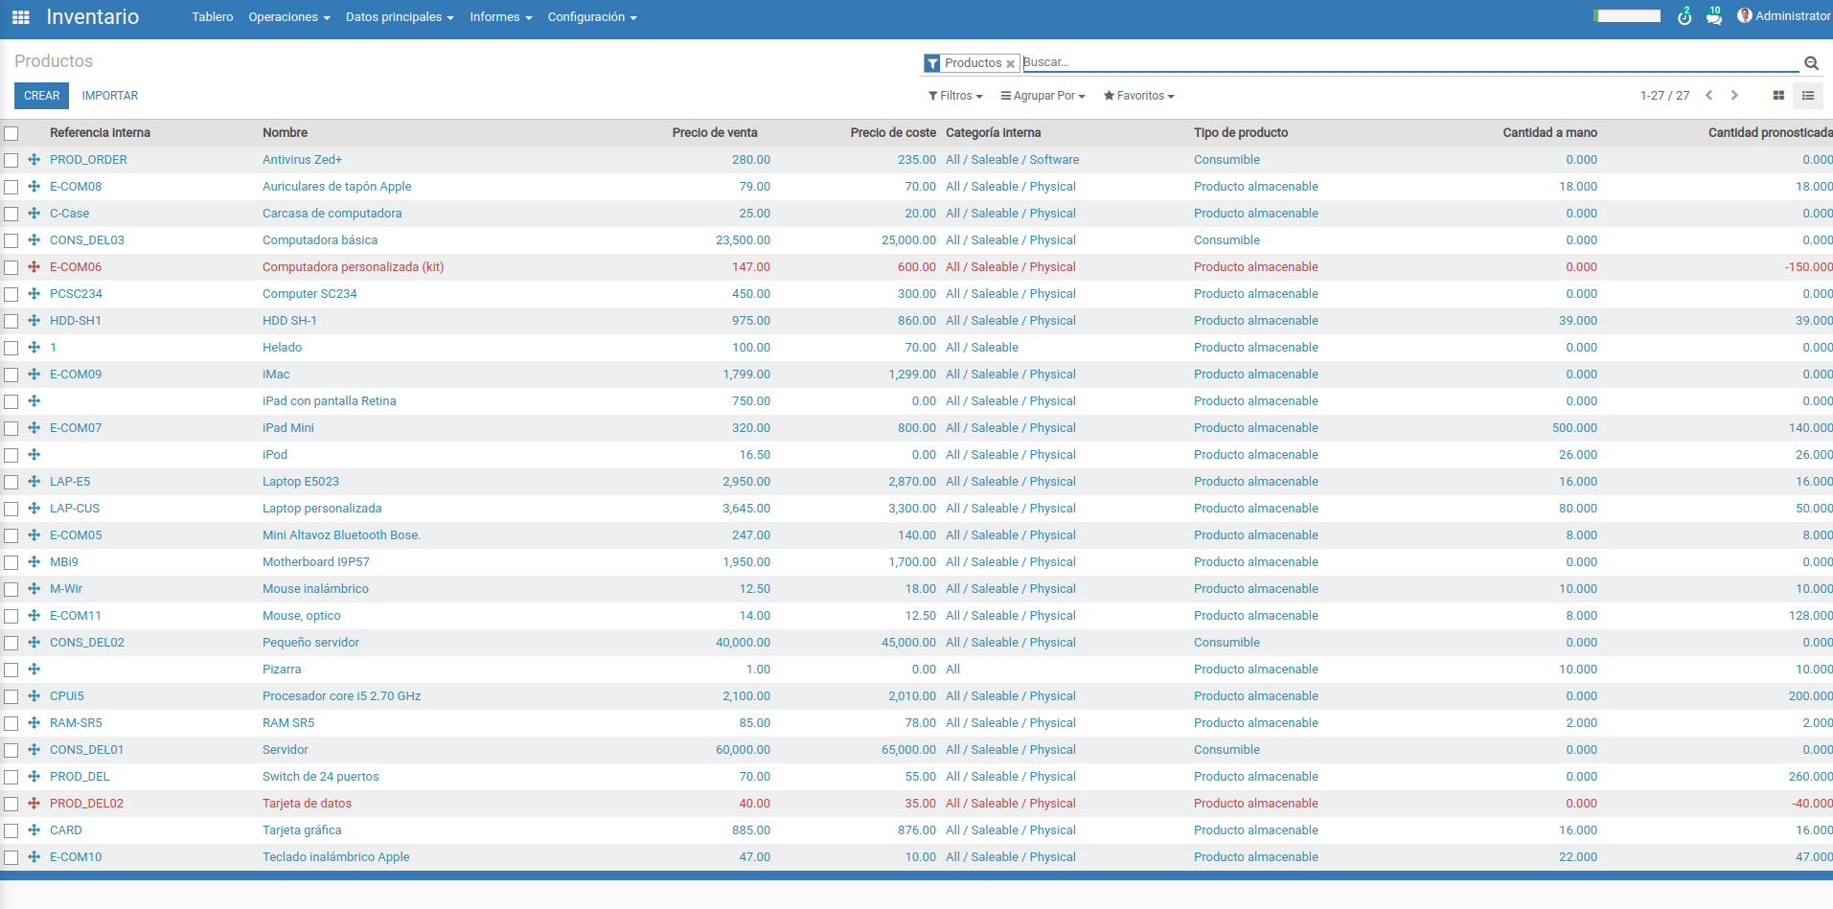Viewport: 1833px width, 909px height.
Task: Click the handle icon on Helado row
Action: (34, 348)
